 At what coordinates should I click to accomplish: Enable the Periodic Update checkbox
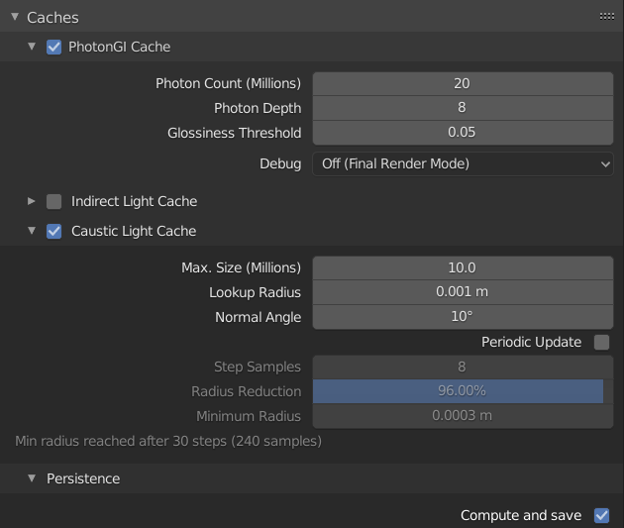coord(601,342)
